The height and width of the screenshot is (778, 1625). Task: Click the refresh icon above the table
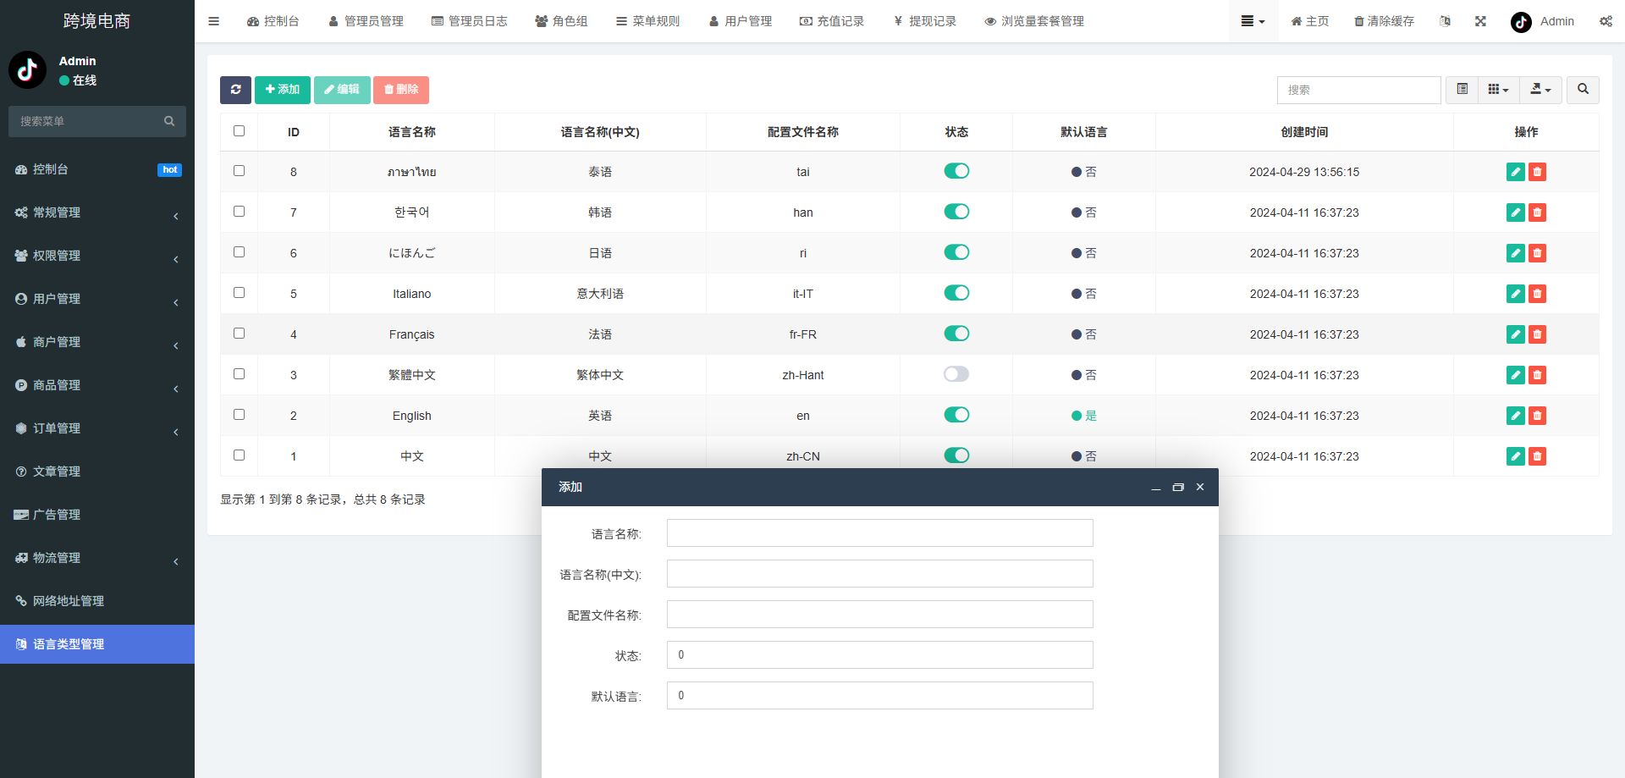235,90
